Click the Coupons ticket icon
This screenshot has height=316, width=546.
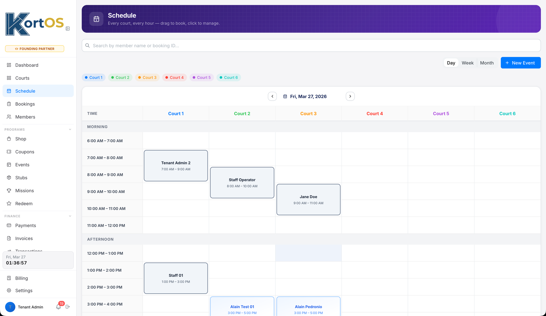tap(9, 152)
